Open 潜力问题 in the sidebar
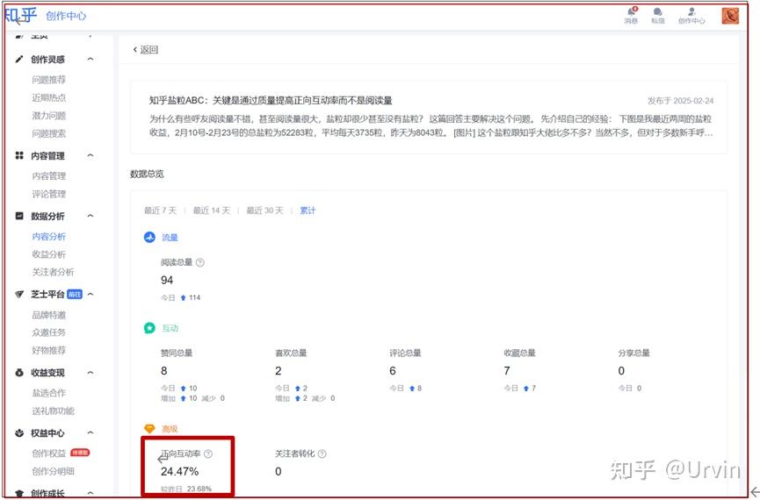Image resolution: width=760 pixels, height=500 pixels. (49, 116)
